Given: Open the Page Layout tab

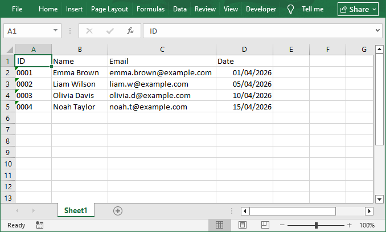Looking at the screenshot, I should 109,9.
